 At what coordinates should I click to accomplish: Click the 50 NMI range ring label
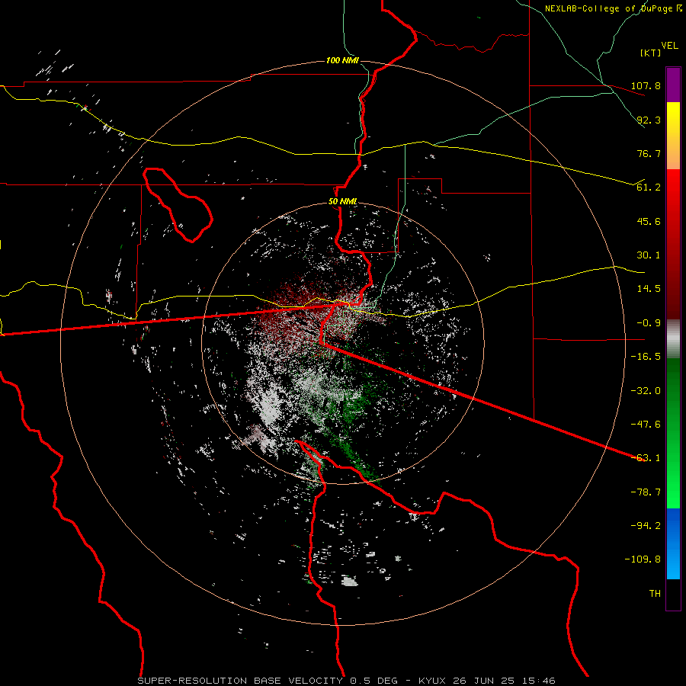point(343,202)
